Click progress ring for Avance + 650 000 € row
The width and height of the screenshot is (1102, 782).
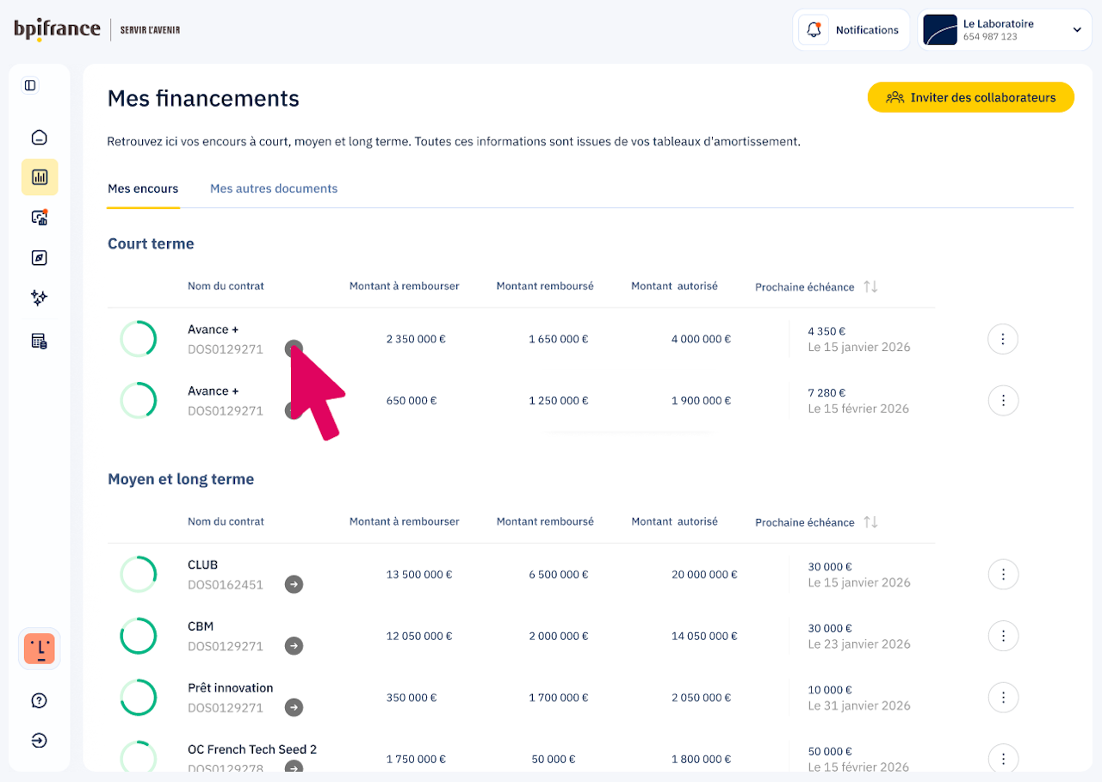pos(138,400)
